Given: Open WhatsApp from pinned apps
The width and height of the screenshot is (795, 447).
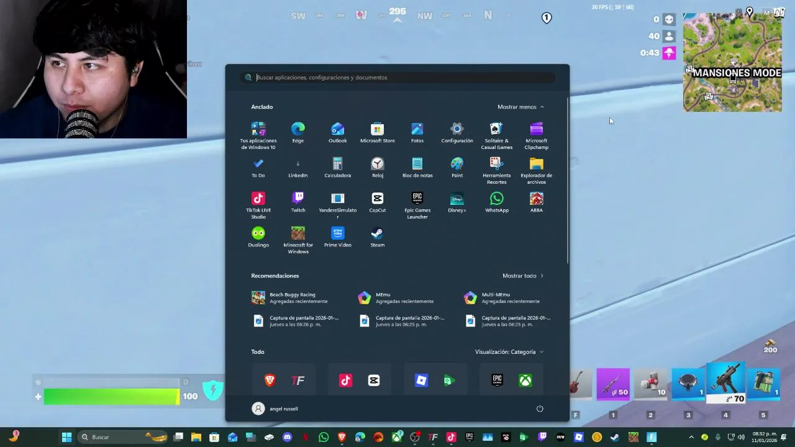Looking at the screenshot, I should [497, 202].
